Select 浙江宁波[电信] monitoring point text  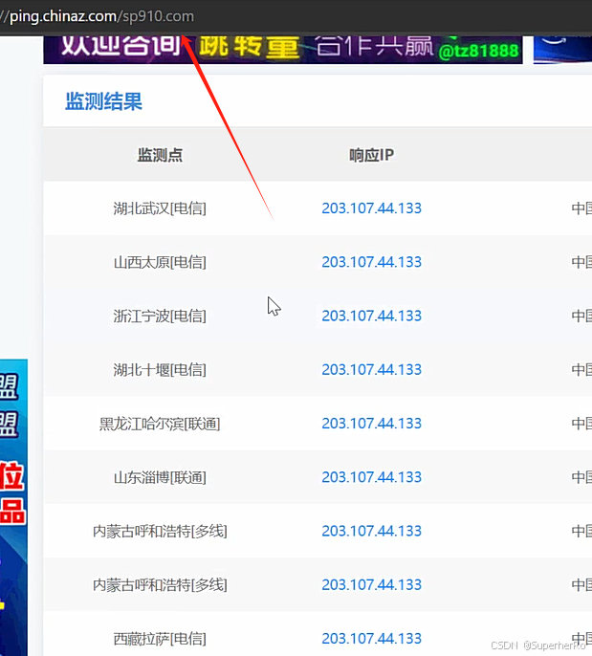click(160, 316)
